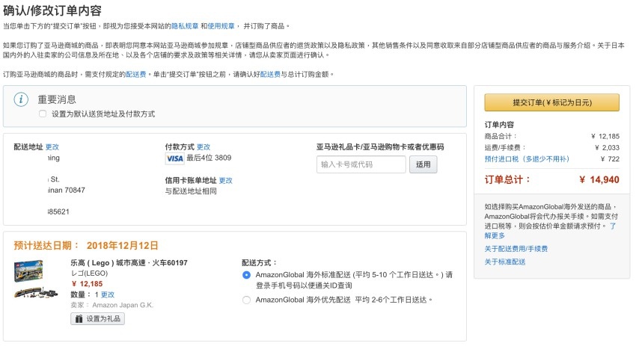Select AmazonGlobal 海外优先配送 radio option
636x346 pixels.
point(247,300)
